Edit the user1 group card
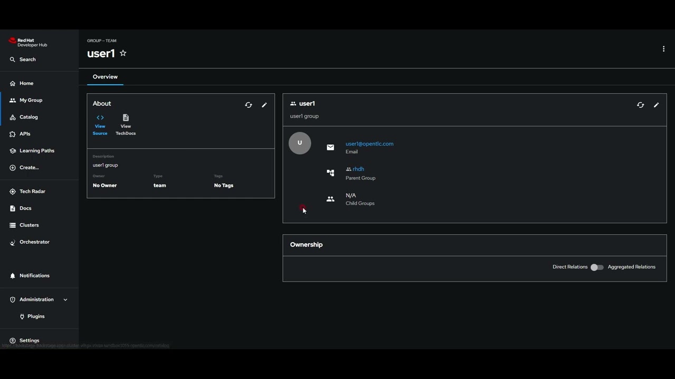This screenshot has height=379, width=675. [x=656, y=105]
